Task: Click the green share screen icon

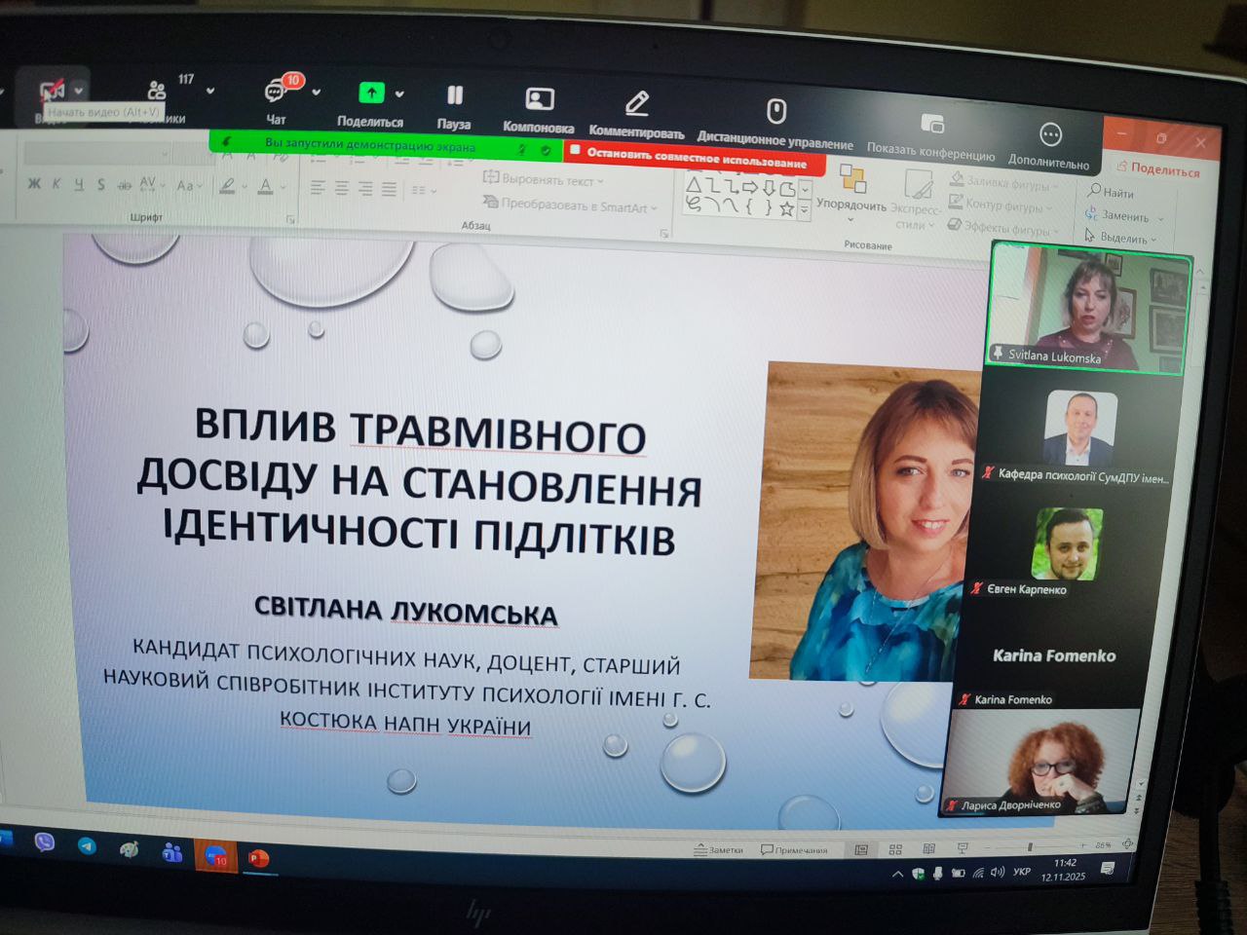Action: coord(371,93)
